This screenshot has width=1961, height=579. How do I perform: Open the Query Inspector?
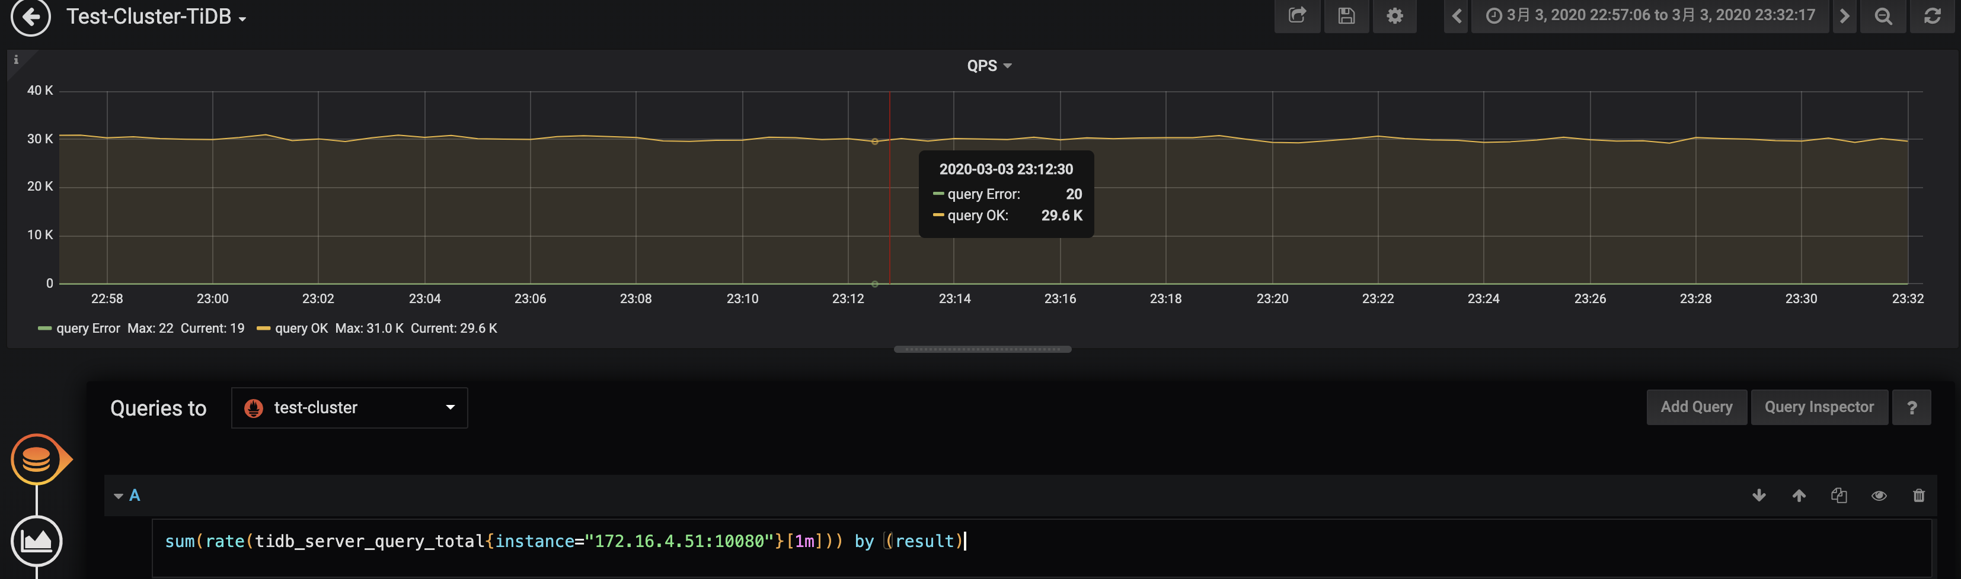[x=1819, y=407]
